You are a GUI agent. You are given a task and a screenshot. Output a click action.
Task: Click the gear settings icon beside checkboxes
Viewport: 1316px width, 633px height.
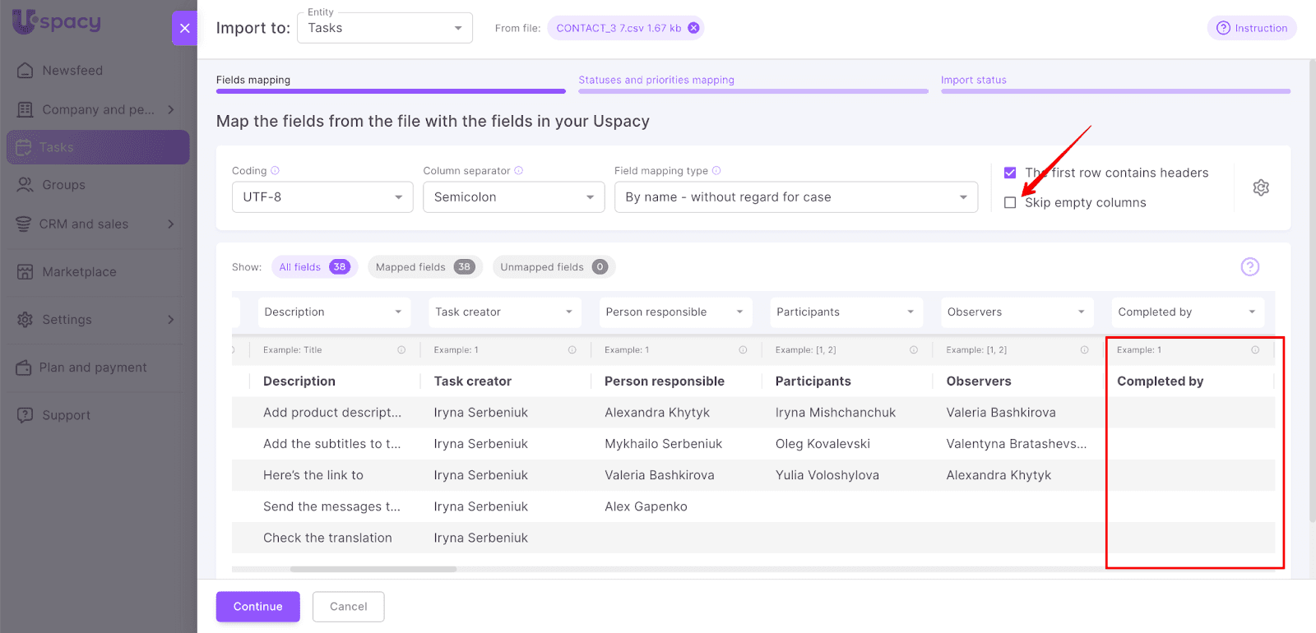[x=1260, y=187]
